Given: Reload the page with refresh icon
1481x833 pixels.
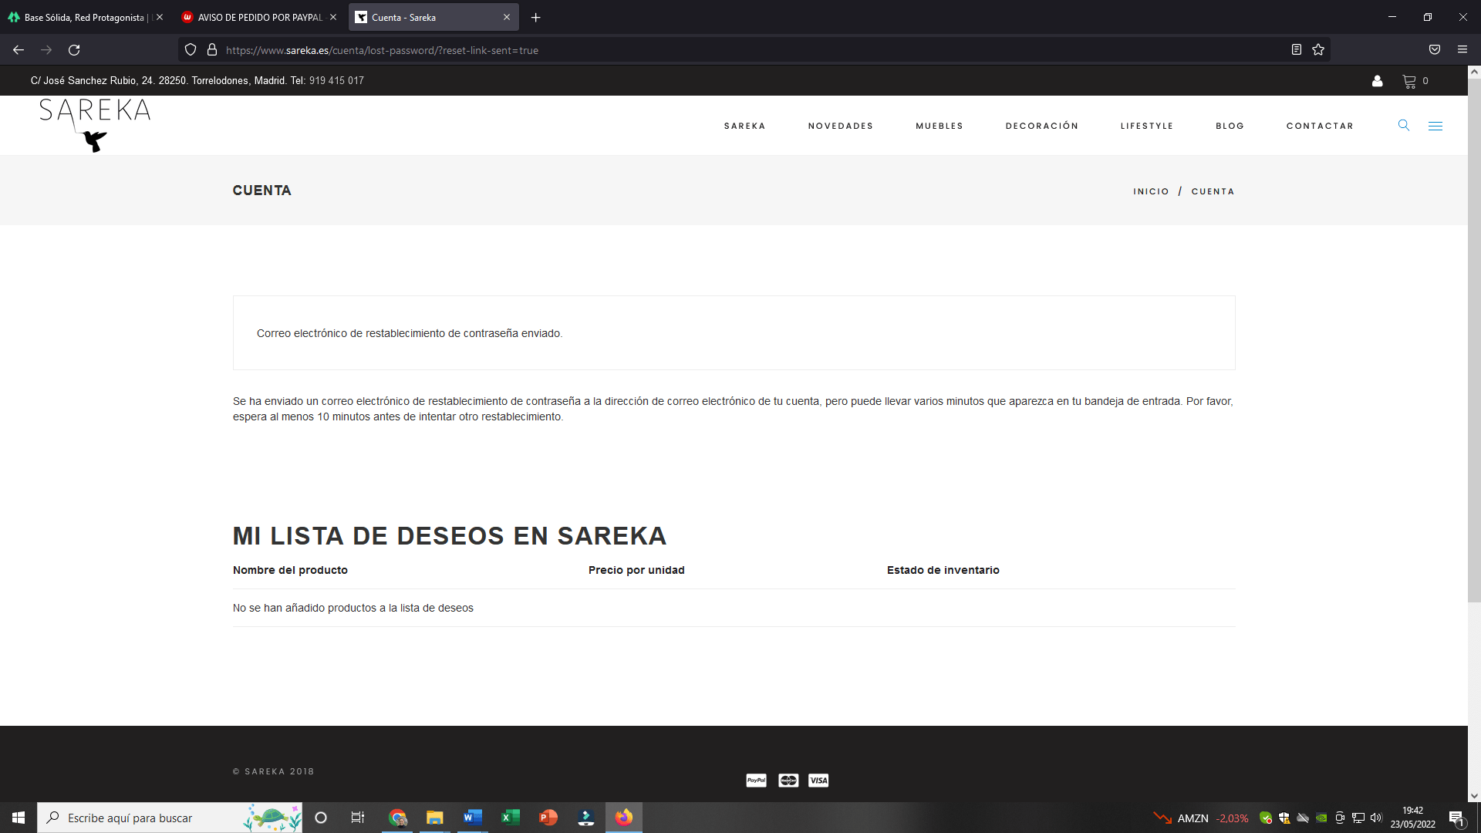Looking at the screenshot, I should [x=74, y=50].
